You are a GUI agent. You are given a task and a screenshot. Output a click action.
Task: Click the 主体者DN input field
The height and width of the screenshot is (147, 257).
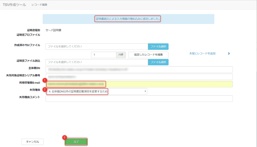pos(139,70)
